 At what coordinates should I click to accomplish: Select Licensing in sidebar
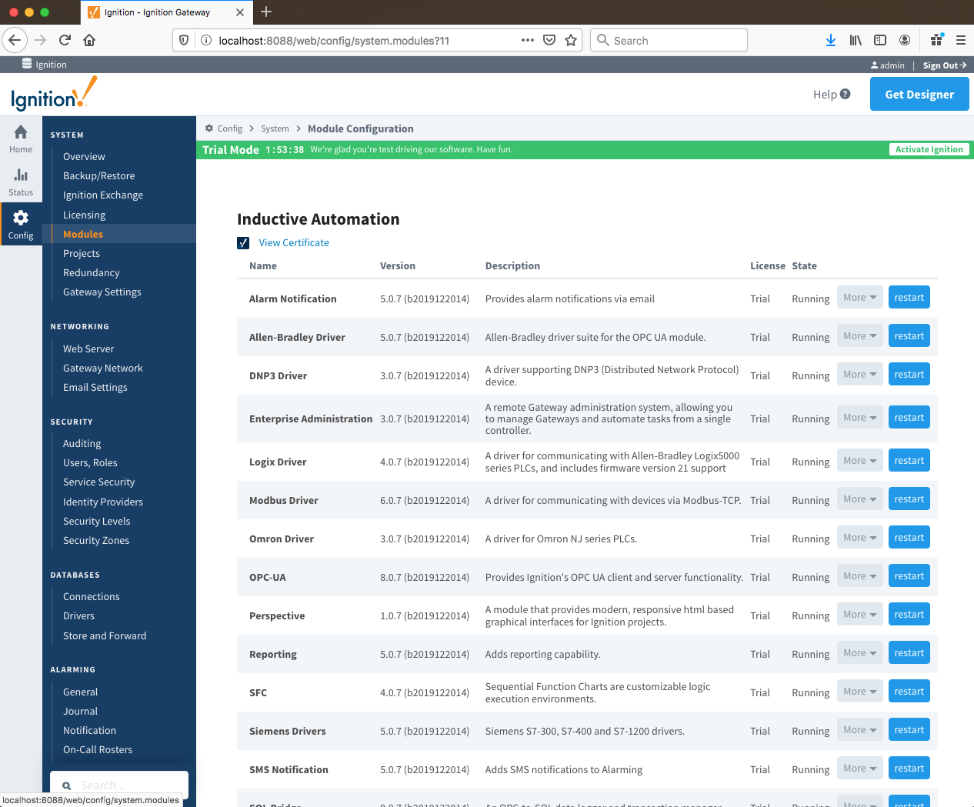pyautogui.click(x=84, y=215)
